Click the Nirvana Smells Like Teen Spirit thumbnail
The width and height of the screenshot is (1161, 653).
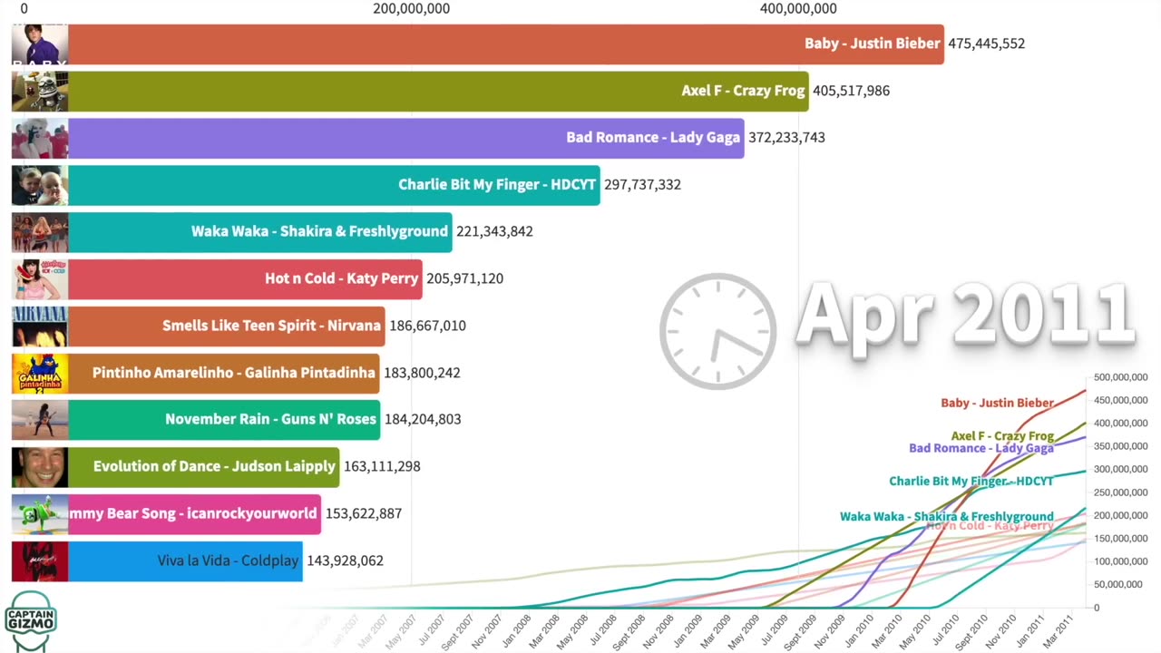[40, 326]
